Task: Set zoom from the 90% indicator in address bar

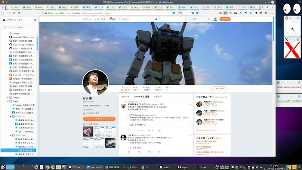Action: 180,13
